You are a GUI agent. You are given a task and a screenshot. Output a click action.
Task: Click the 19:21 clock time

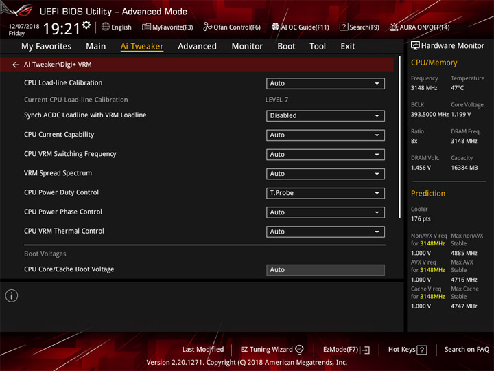click(x=62, y=29)
